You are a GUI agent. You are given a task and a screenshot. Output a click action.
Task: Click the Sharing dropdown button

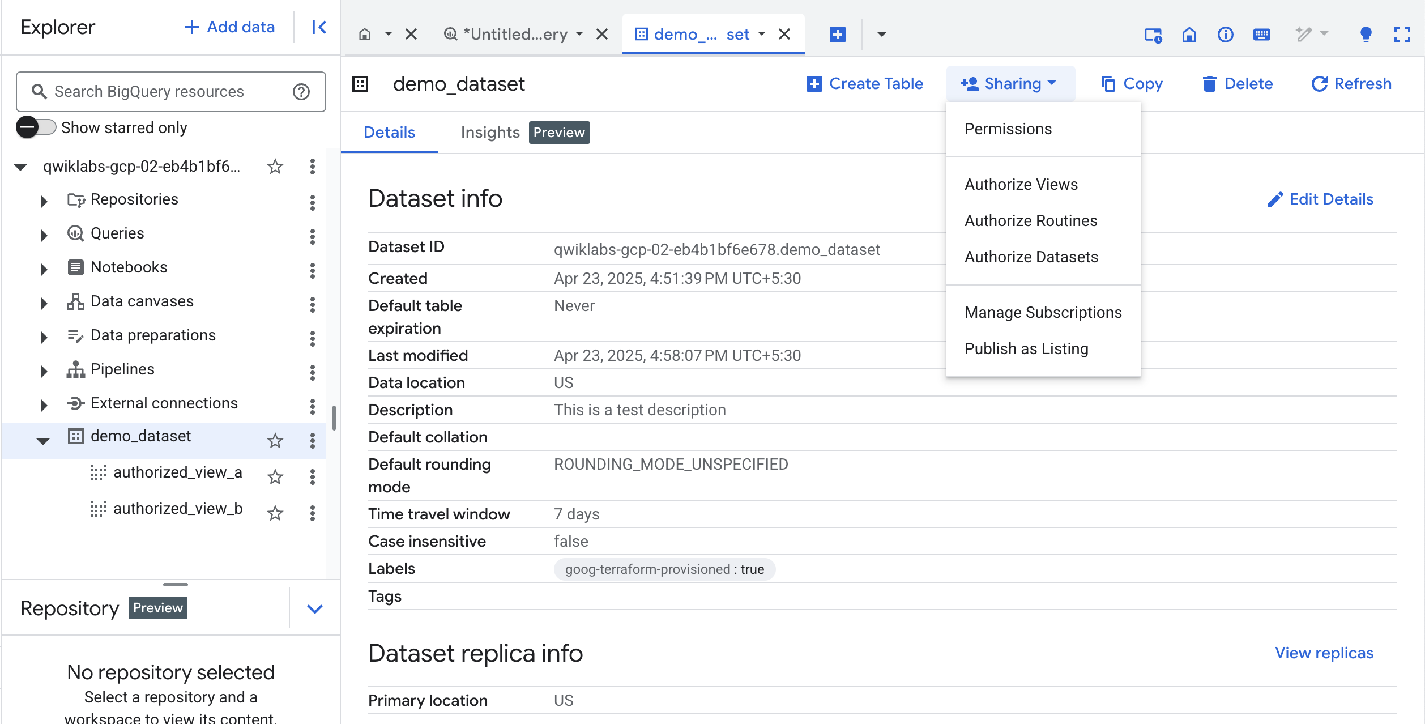pyautogui.click(x=1010, y=84)
